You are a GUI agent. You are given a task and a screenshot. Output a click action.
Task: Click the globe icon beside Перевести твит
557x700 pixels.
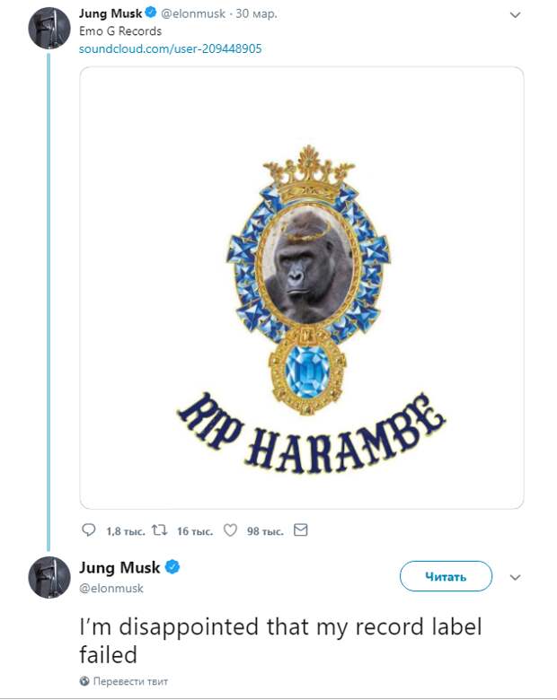(x=84, y=681)
